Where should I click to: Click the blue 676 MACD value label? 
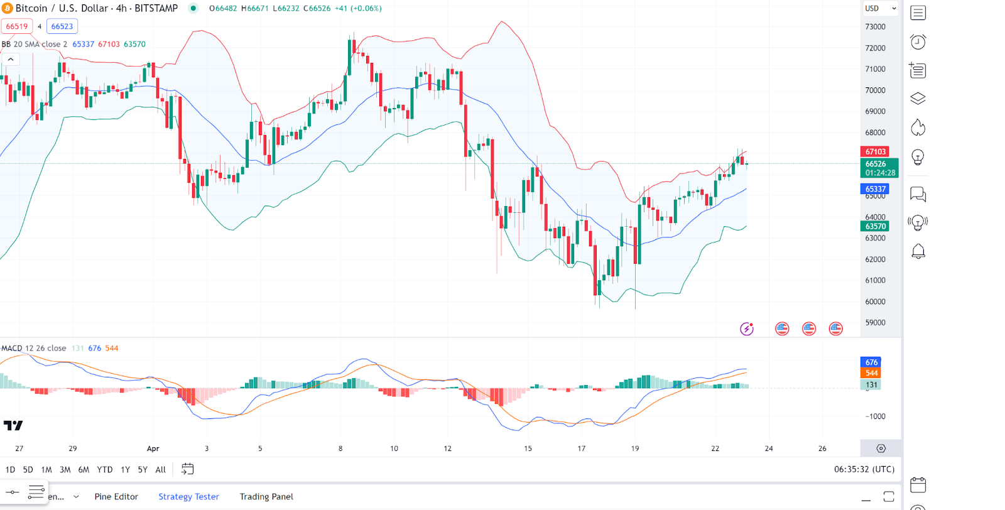click(x=871, y=362)
